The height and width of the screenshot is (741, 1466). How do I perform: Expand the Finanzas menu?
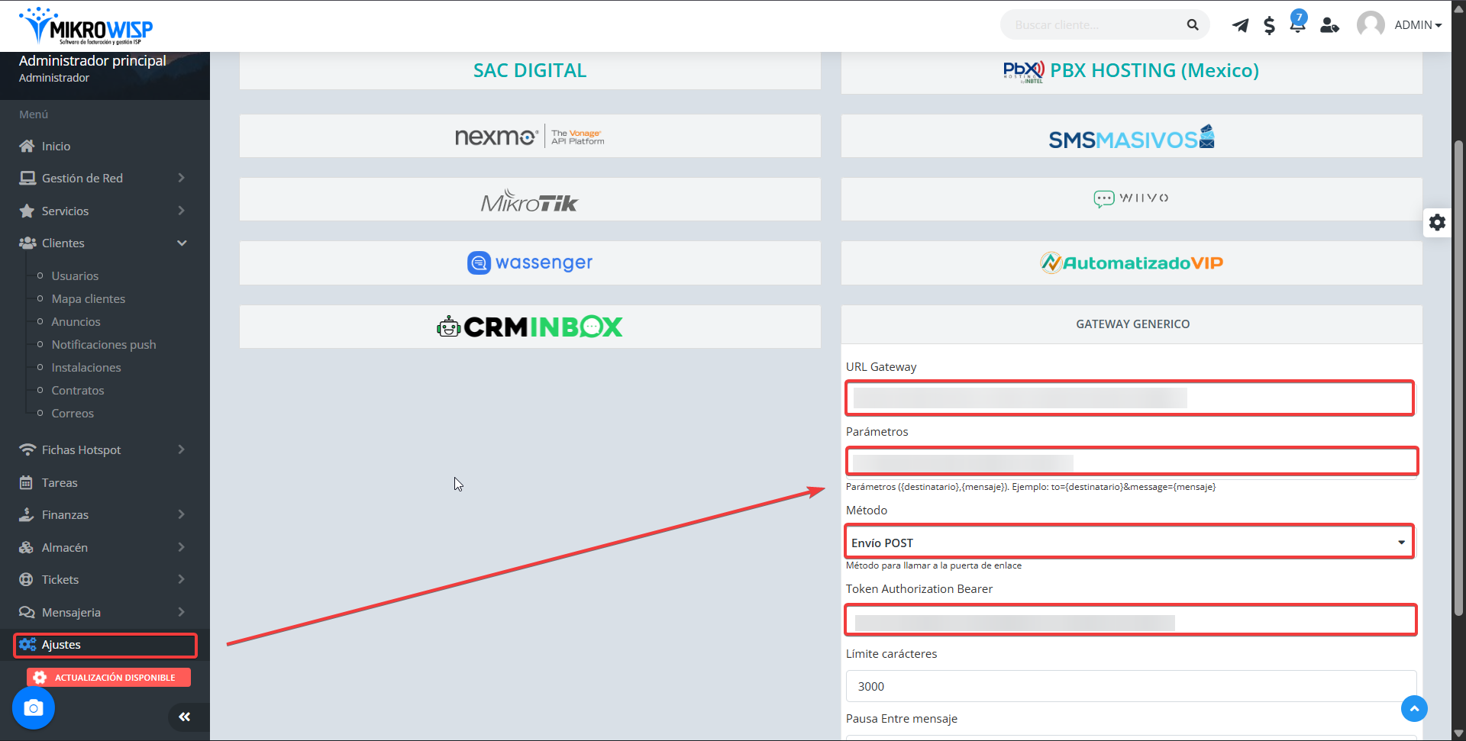tap(105, 514)
